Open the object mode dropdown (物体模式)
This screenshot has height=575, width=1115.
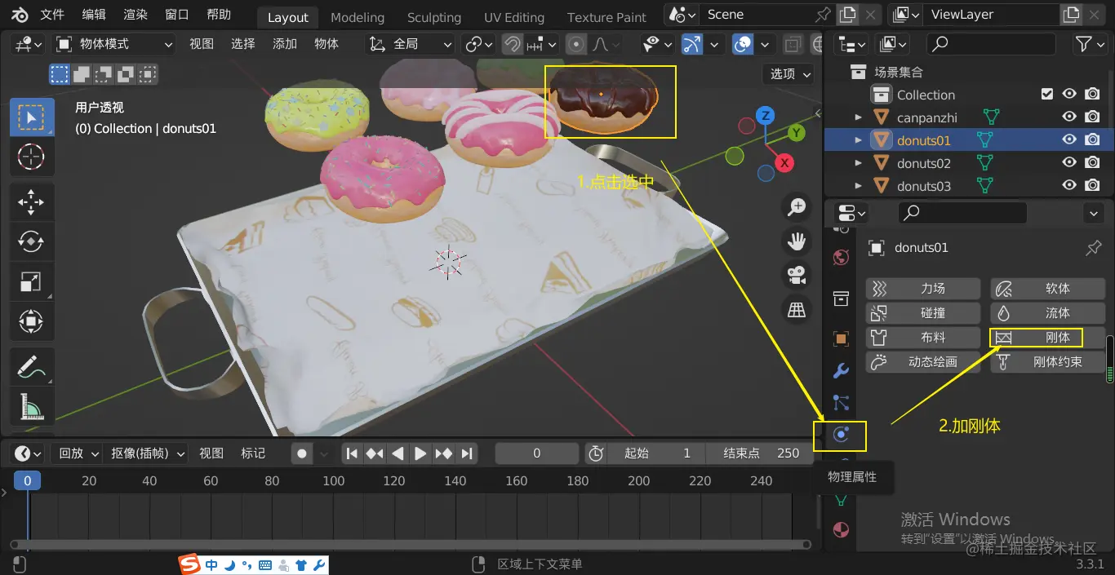114,44
